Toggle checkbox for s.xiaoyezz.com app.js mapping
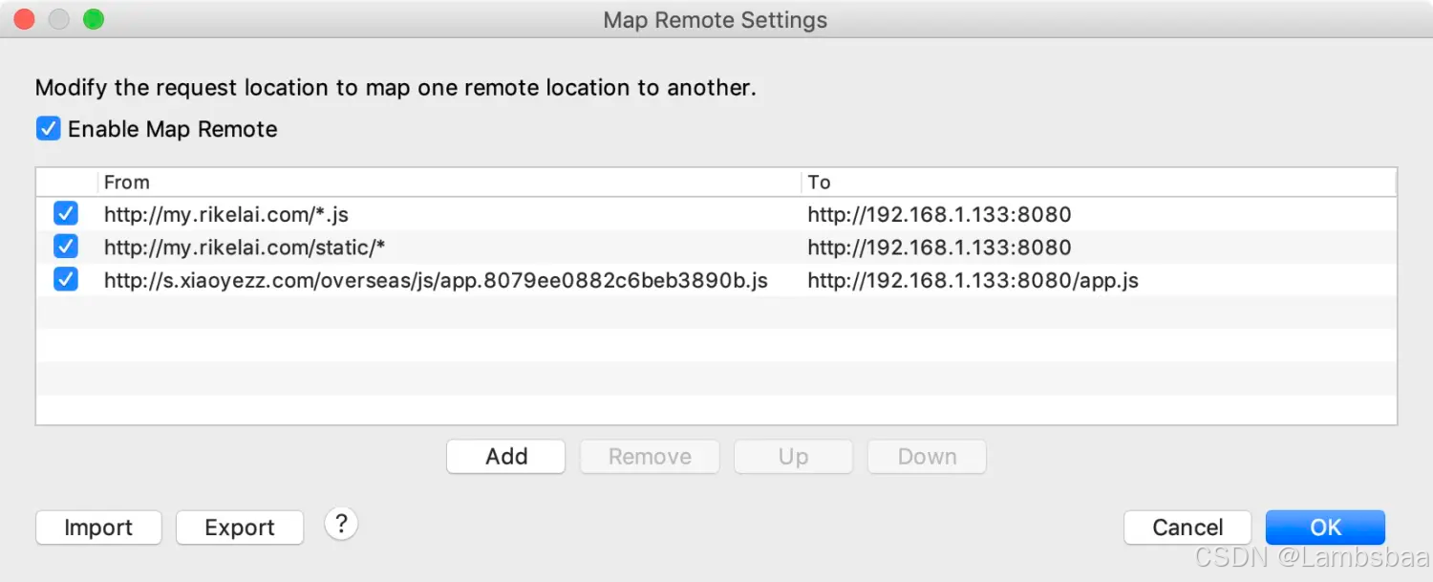Image resolution: width=1433 pixels, height=582 pixels. pyautogui.click(x=66, y=281)
